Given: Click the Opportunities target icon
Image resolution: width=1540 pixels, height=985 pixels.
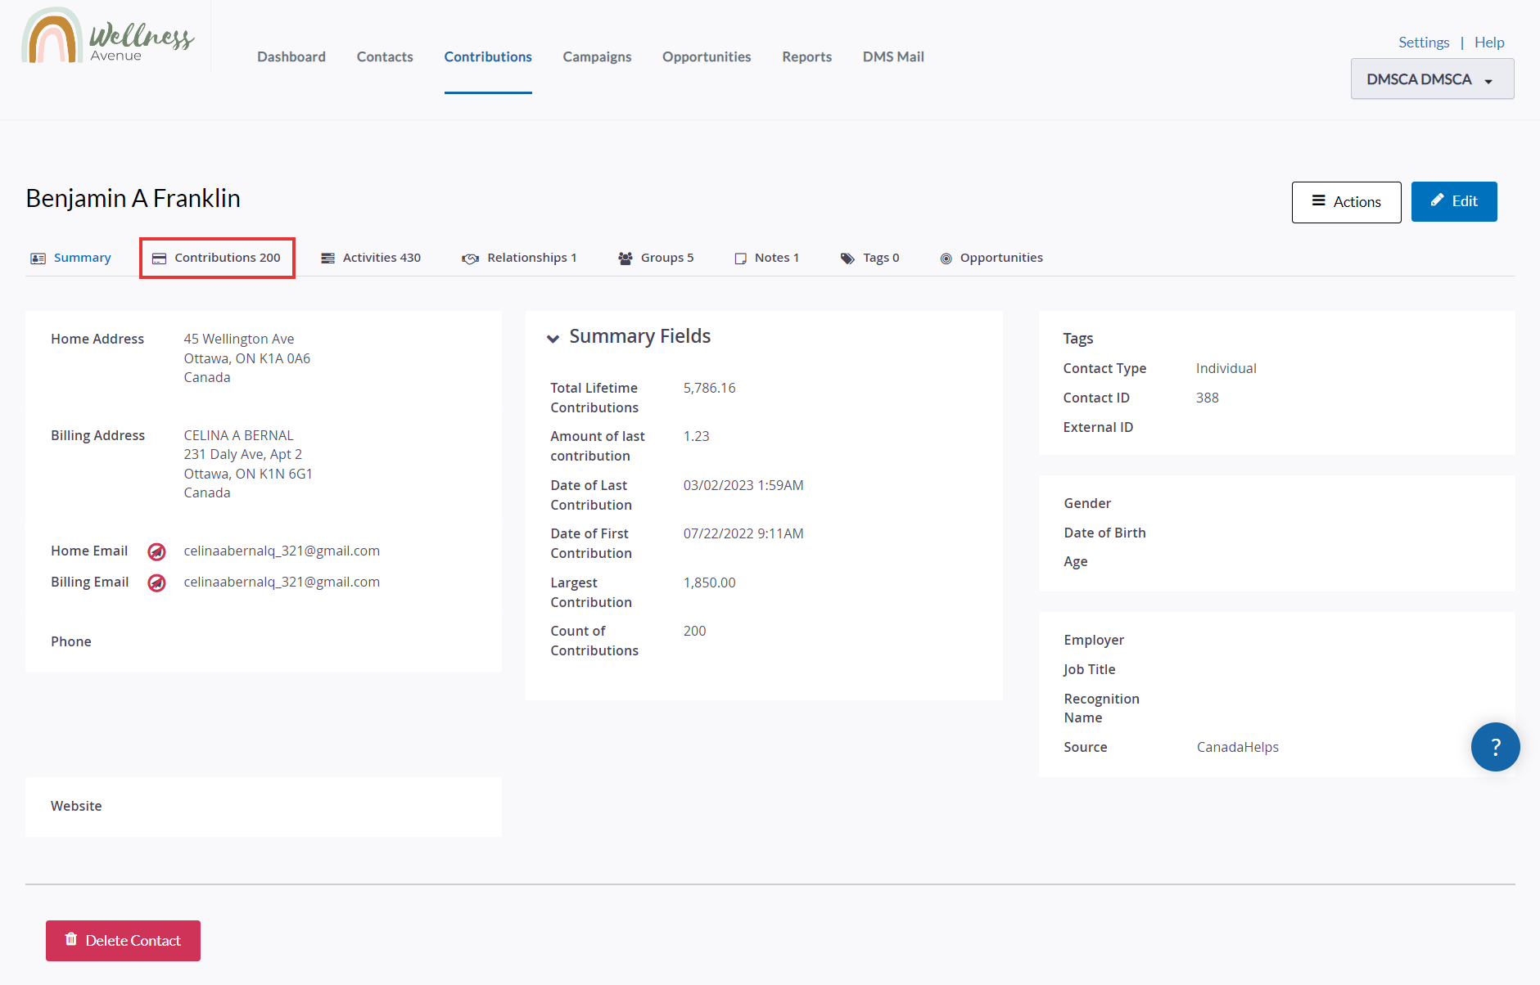Looking at the screenshot, I should (946, 259).
